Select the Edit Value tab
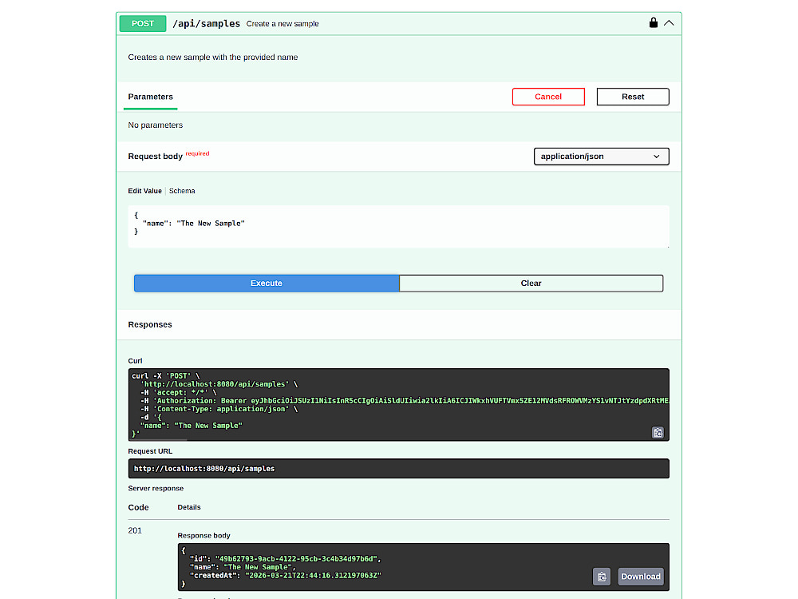Viewport: 798px width, 599px height. tap(144, 191)
